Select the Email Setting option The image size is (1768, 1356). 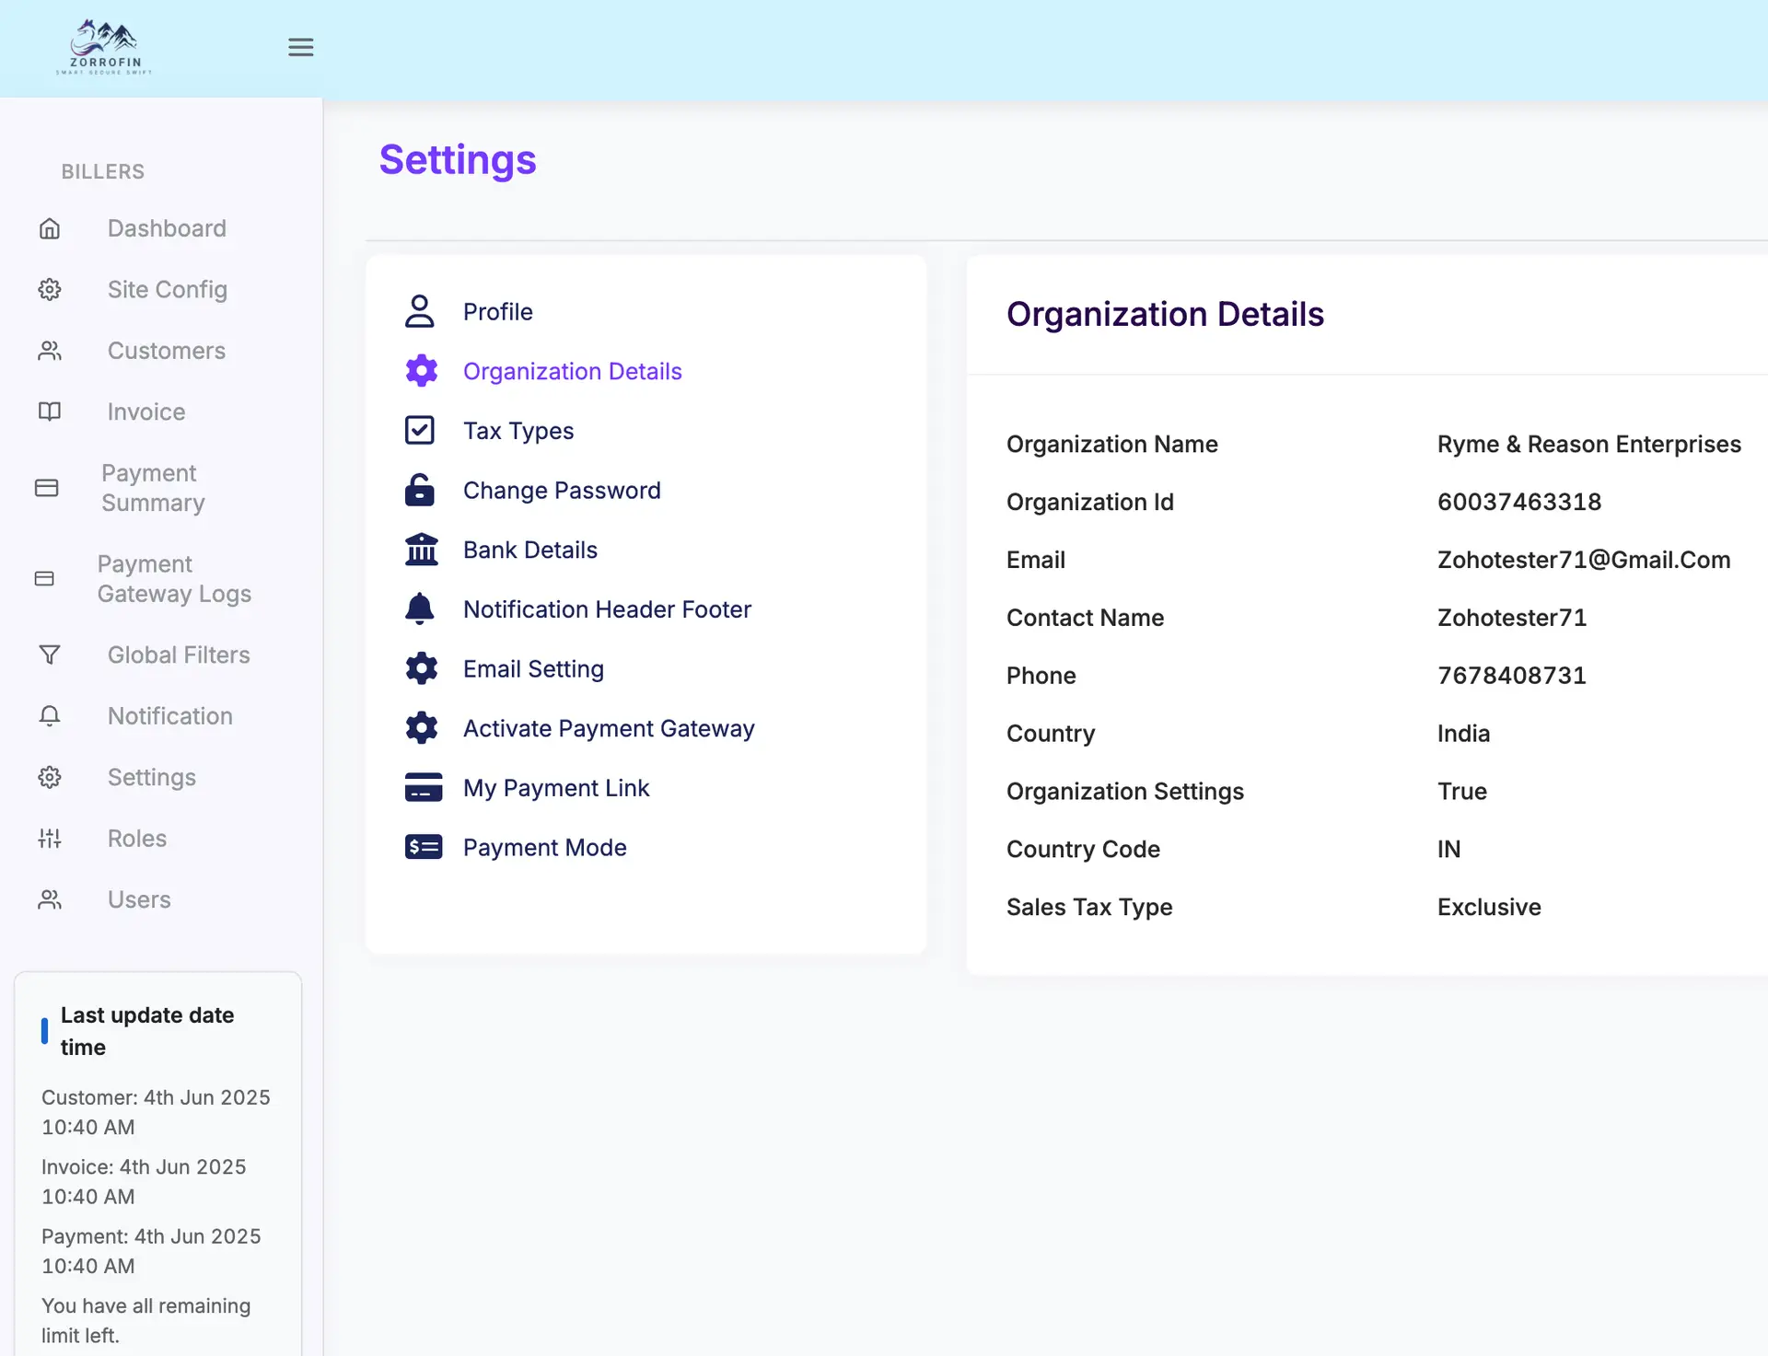coord(533,669)
